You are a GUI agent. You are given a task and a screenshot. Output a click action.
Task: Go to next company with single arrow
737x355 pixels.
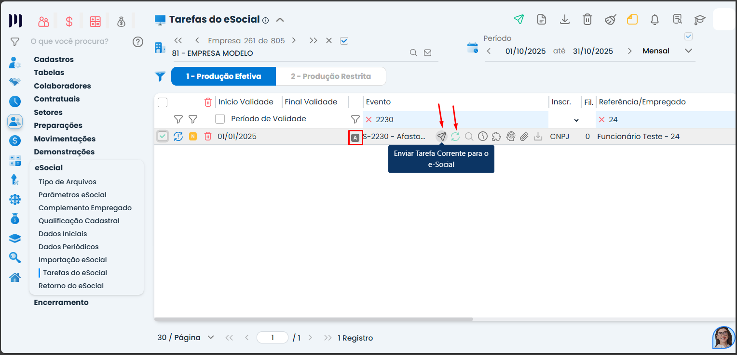[x=294, y=41]
